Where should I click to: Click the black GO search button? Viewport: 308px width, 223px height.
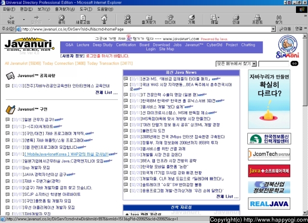pos(294,63)
